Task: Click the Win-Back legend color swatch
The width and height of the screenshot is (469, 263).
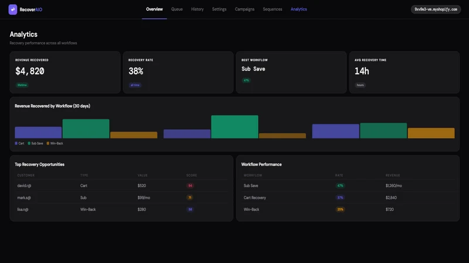Action: pos(48,143)
